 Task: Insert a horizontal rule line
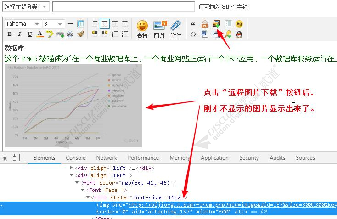71,23
